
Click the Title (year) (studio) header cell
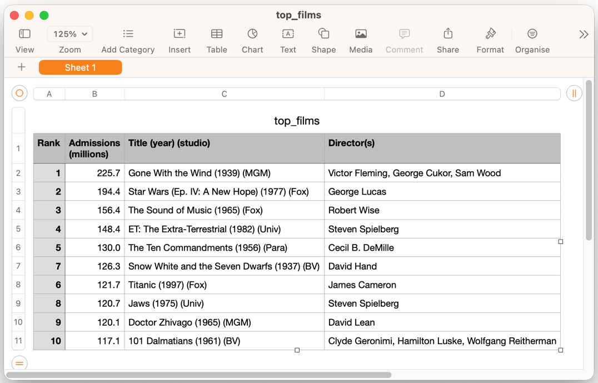[225, 148]
